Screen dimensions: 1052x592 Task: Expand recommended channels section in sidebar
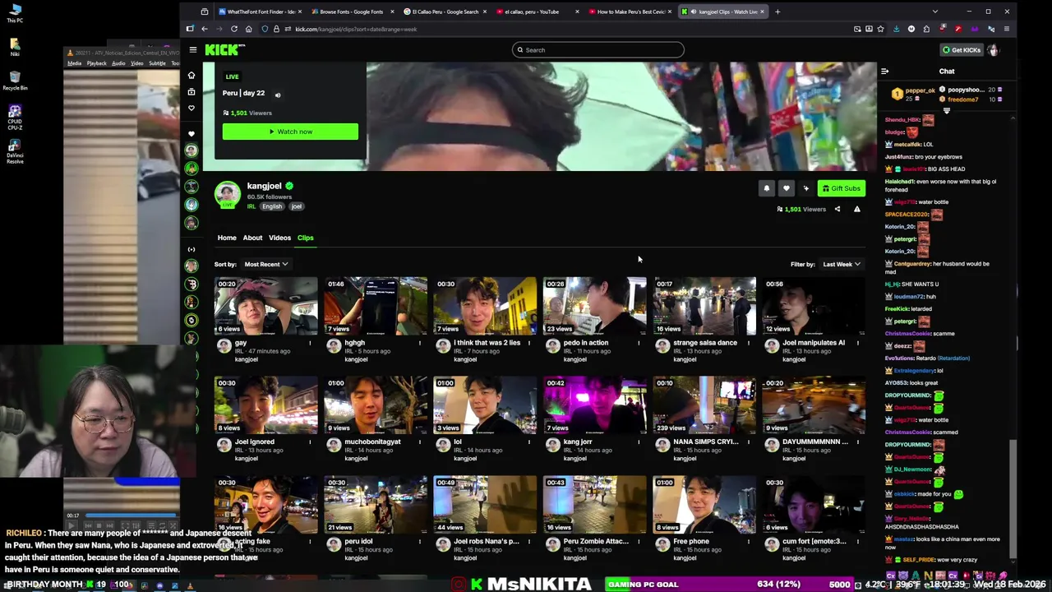[191, 249]
